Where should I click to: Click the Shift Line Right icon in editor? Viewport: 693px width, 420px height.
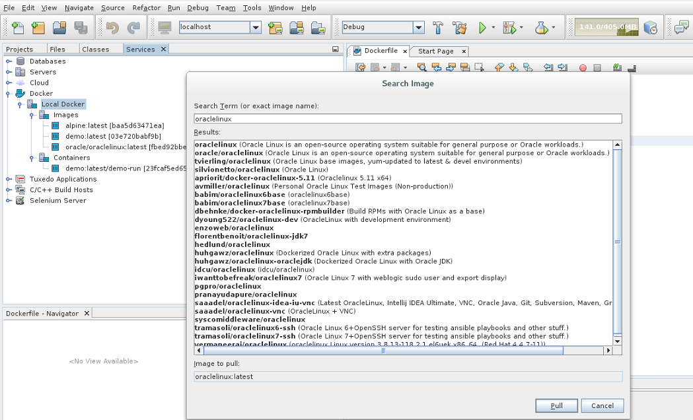coord(563,67)
